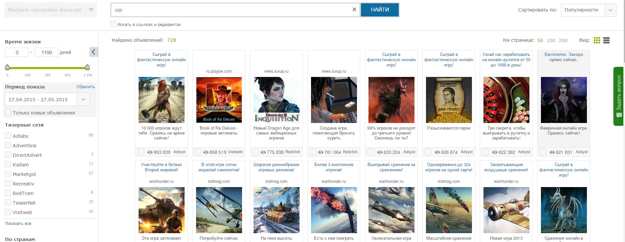Open the date period dropdown arrow
The width and height of the screenshot is (625, 242).
(x=83, y=99)
